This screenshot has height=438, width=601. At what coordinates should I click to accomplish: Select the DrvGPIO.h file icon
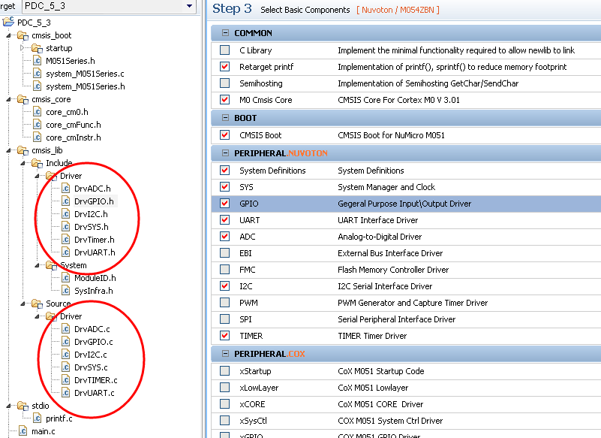coord(66,201)
